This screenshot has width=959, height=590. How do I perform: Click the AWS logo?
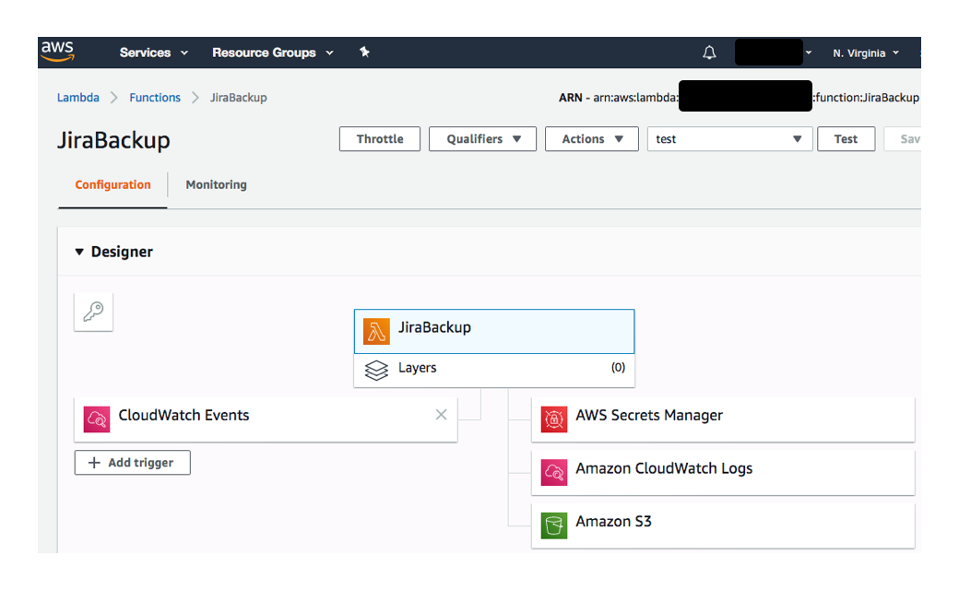[x=57, y=52]
